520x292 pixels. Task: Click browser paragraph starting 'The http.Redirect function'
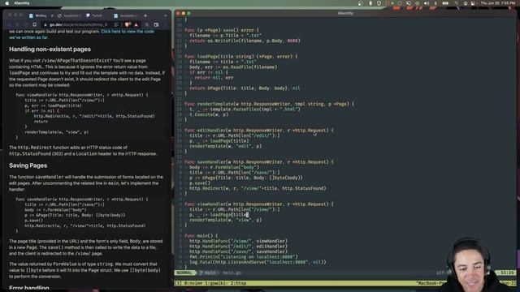click(83, 151)
